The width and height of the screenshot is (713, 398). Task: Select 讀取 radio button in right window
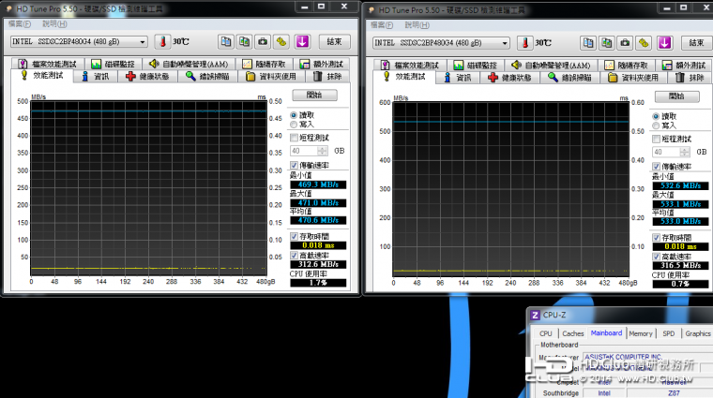pos(656,117)
